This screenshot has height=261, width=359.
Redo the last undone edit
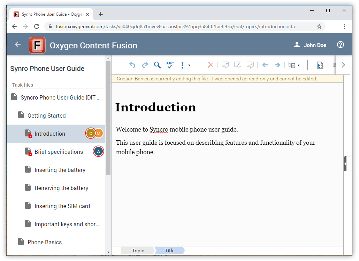[145, 65]
